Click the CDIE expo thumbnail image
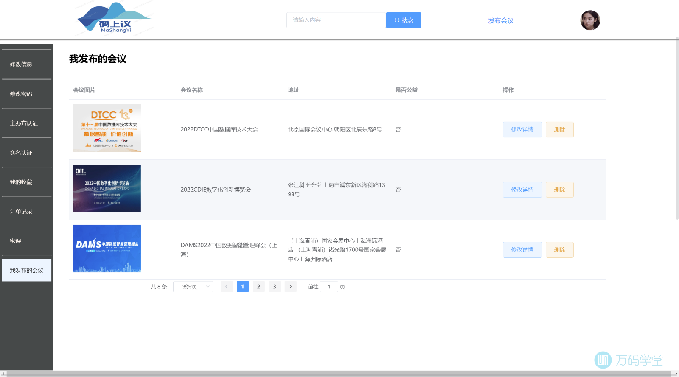679x377 pixels. click(x=107, y=188)
